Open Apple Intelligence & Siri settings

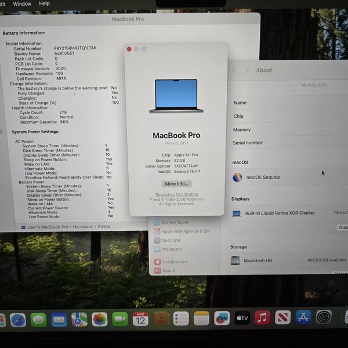point(182,231)
